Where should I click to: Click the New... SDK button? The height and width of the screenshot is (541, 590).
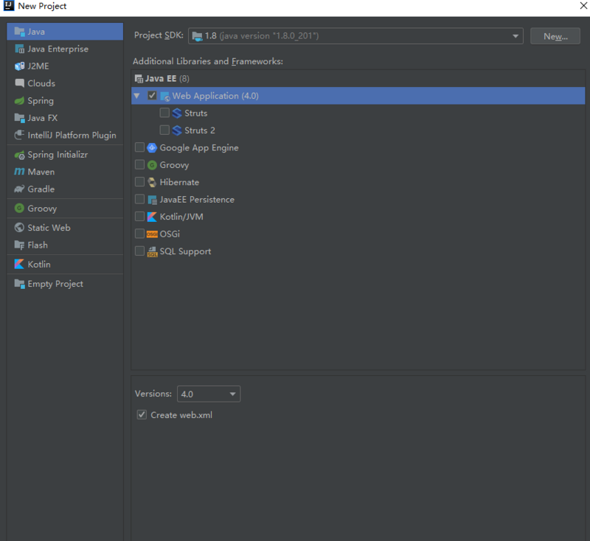tap(555, 36)
